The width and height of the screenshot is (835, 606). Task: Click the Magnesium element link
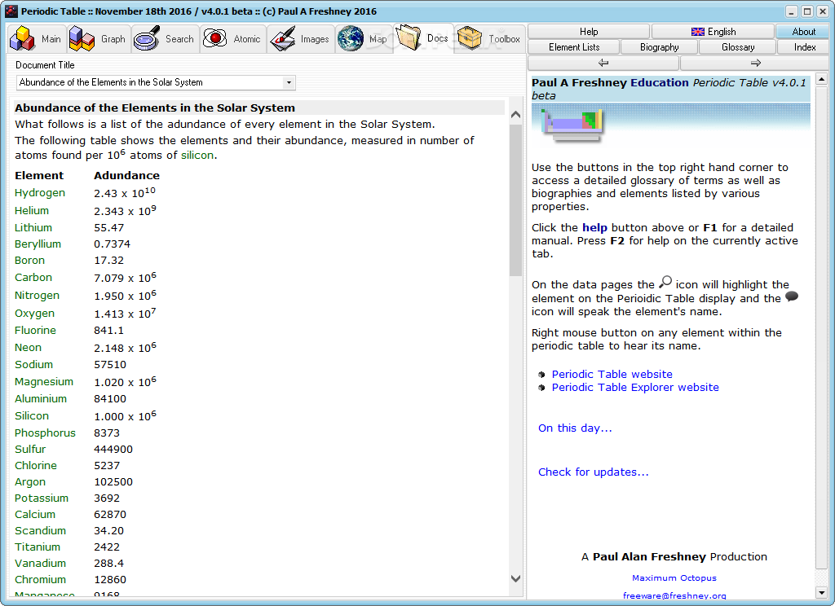click(x=44, y=381)
